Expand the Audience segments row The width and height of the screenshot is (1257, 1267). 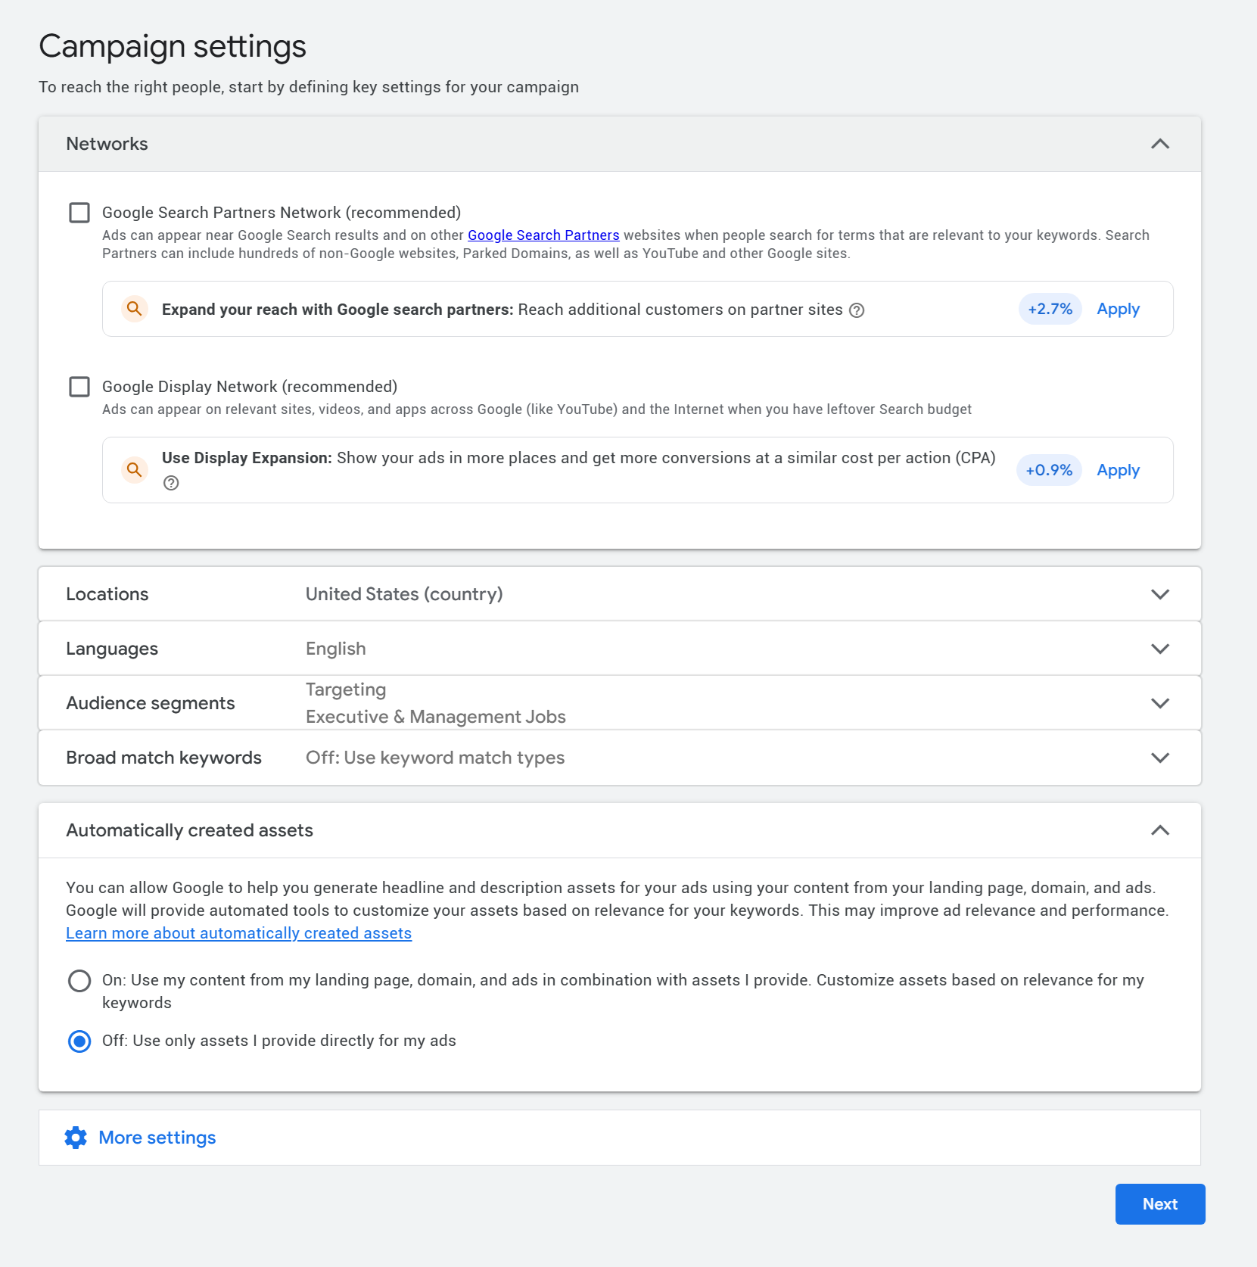click(1160, 703)
